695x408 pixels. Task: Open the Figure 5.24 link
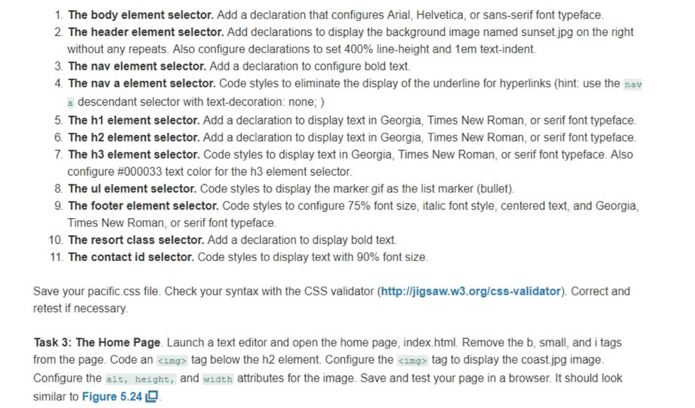tap(113, 396)
